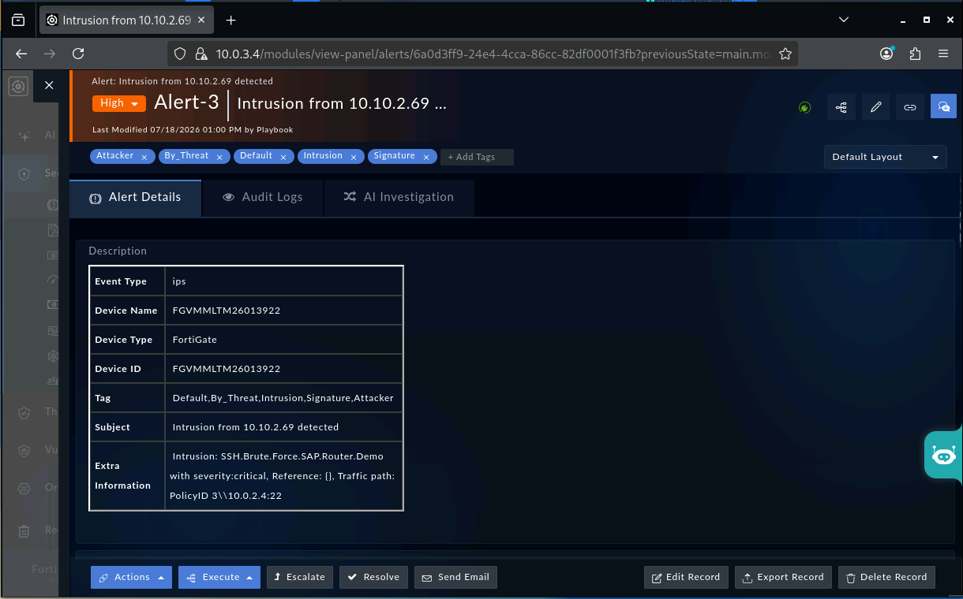Open the browser extensions icon

click(915, 54)
